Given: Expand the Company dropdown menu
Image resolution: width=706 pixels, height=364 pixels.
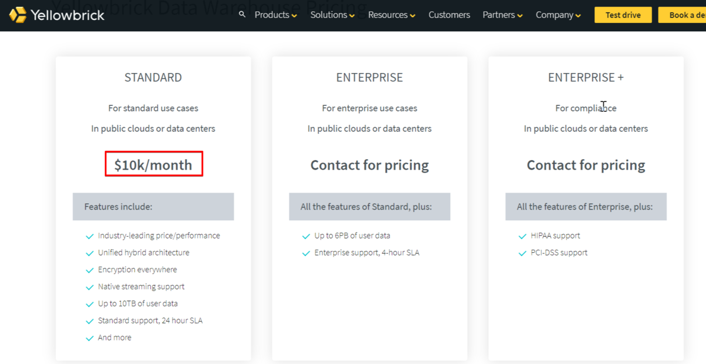Looking at the screenshot, I should click(558, 15).
